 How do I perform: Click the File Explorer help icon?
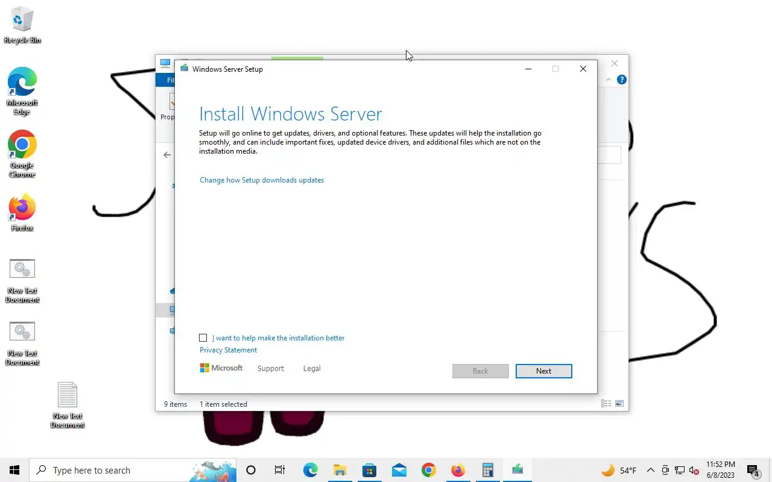(622, 80)
